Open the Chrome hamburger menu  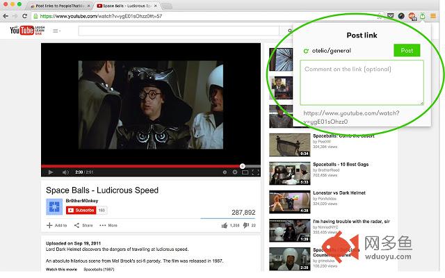pos(433,16)
